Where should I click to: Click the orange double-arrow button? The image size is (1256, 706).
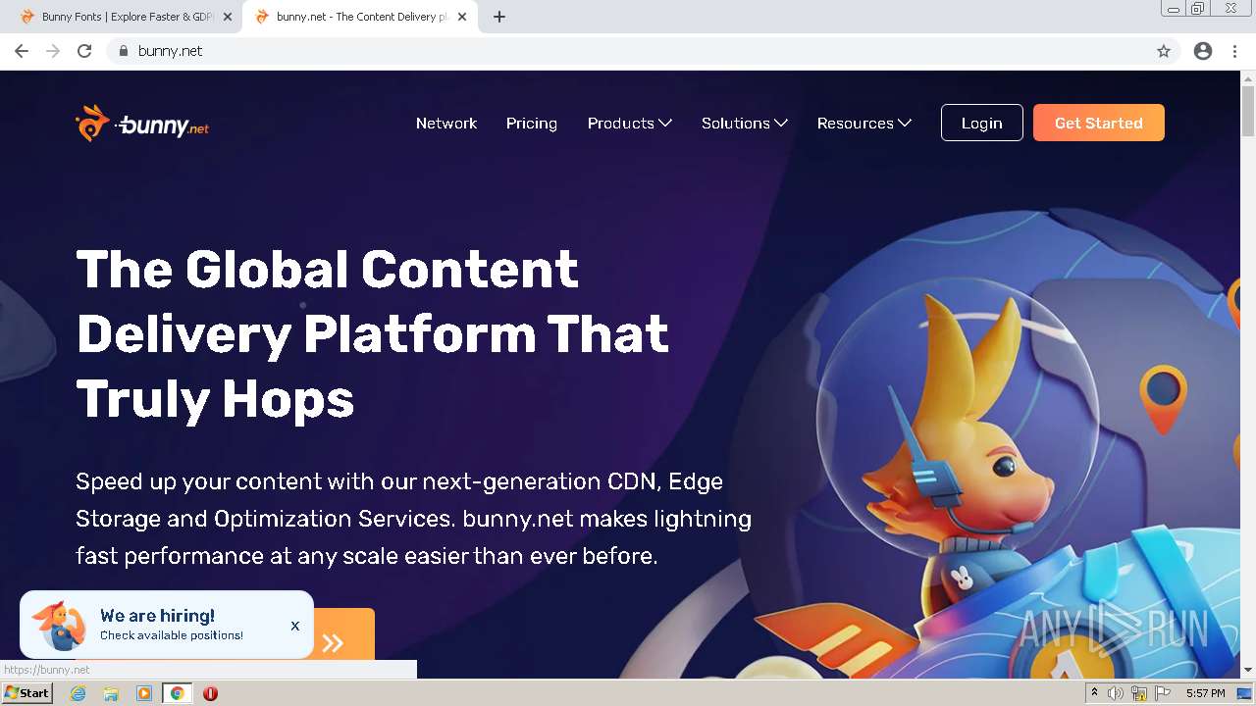[334, 643]
